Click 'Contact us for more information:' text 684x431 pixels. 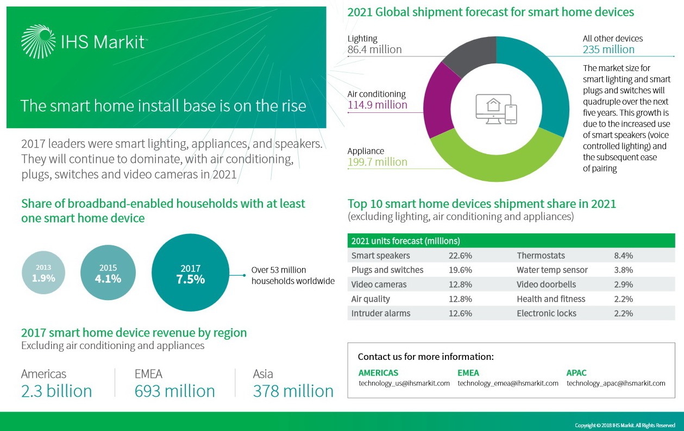click(425, 357)
